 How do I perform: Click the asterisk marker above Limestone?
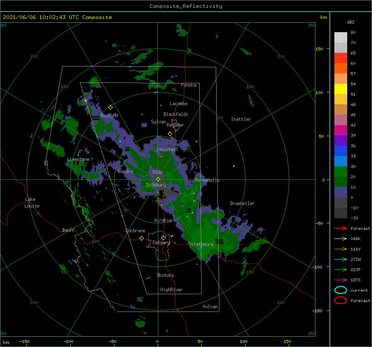pos(78,156)
